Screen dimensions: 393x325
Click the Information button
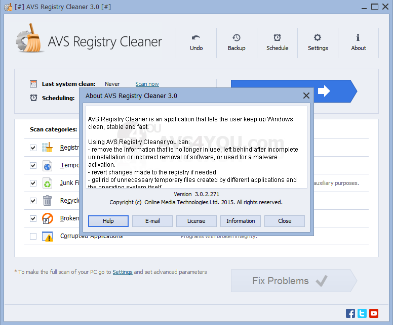(241, 221)
